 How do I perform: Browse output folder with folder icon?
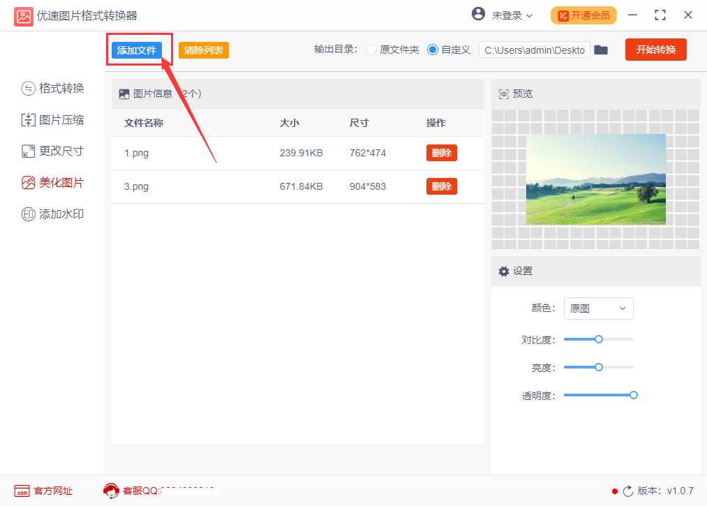coord(601,50)
